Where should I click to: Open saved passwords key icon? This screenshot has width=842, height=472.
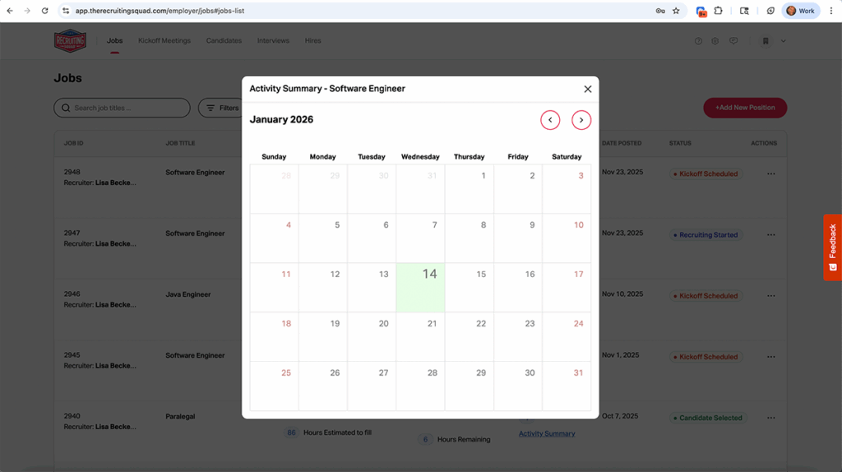(x=660, y=11)
